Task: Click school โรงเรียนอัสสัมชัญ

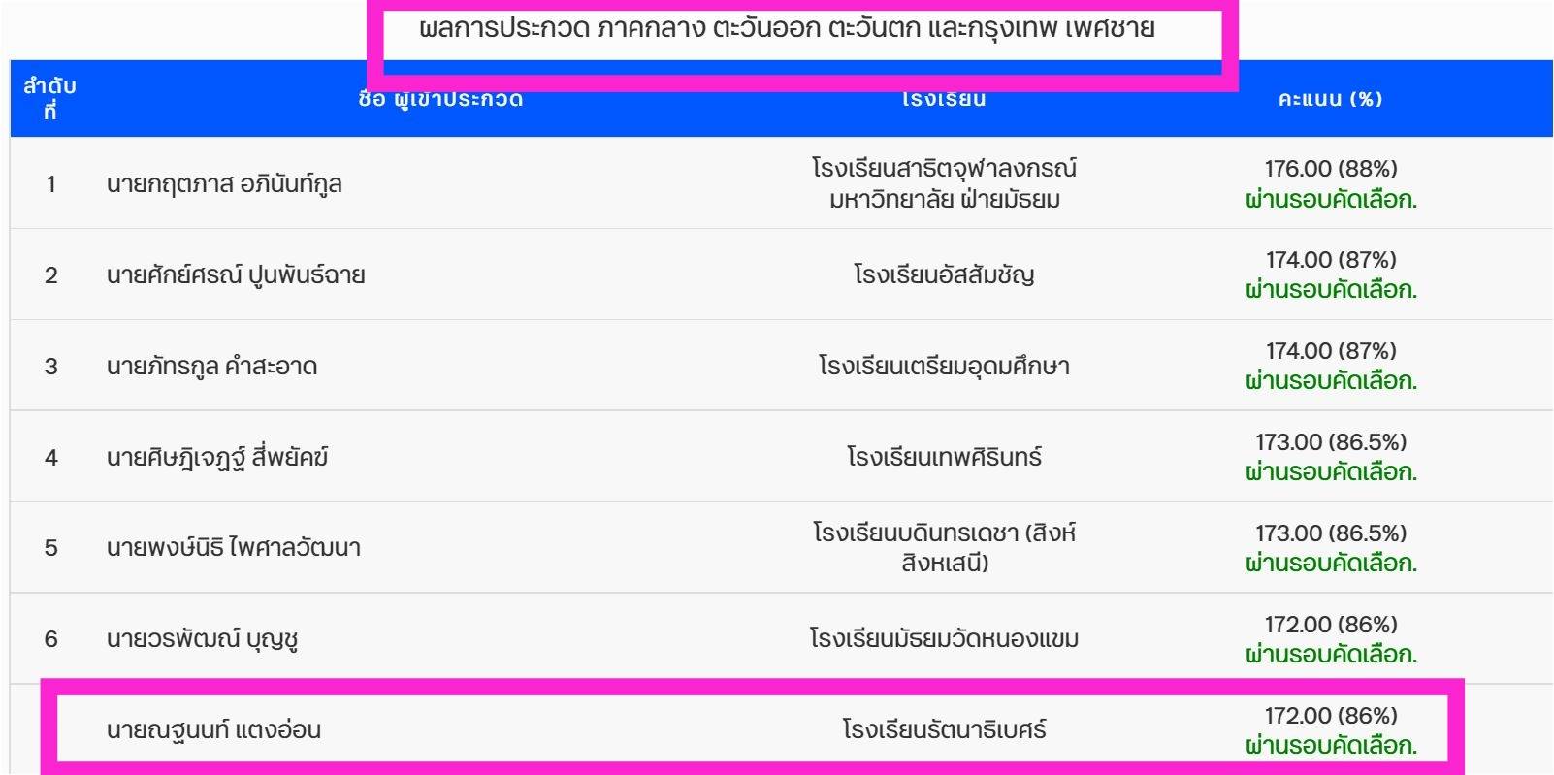Action: pos(944,274)
